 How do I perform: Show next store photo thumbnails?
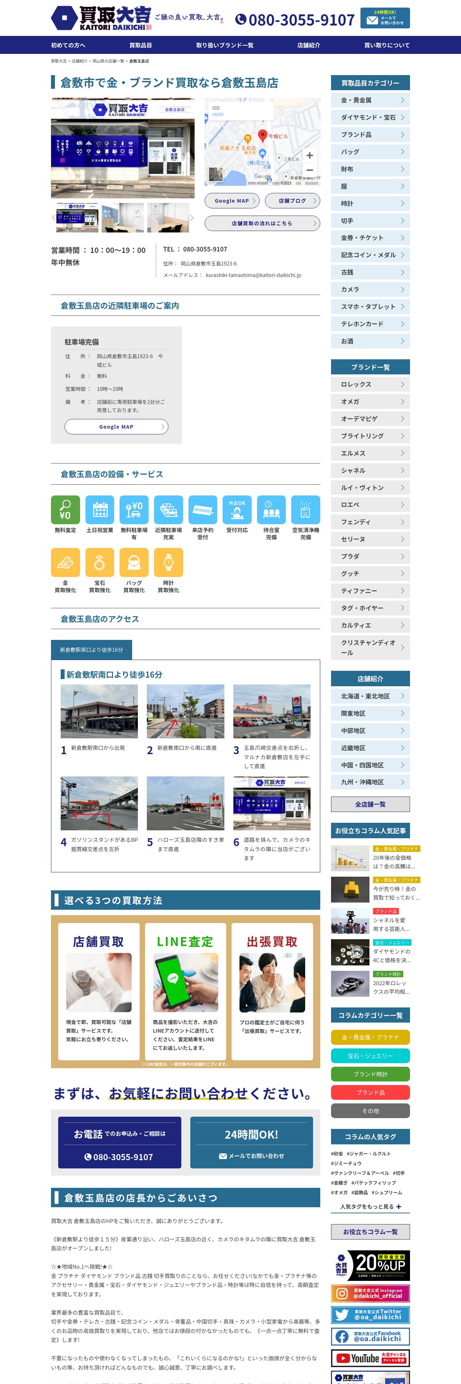192,218
